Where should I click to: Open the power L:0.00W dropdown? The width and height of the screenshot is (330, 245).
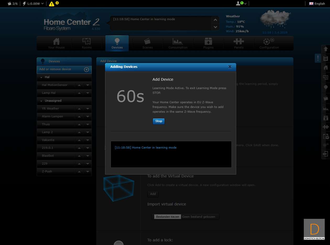(33, 4)
